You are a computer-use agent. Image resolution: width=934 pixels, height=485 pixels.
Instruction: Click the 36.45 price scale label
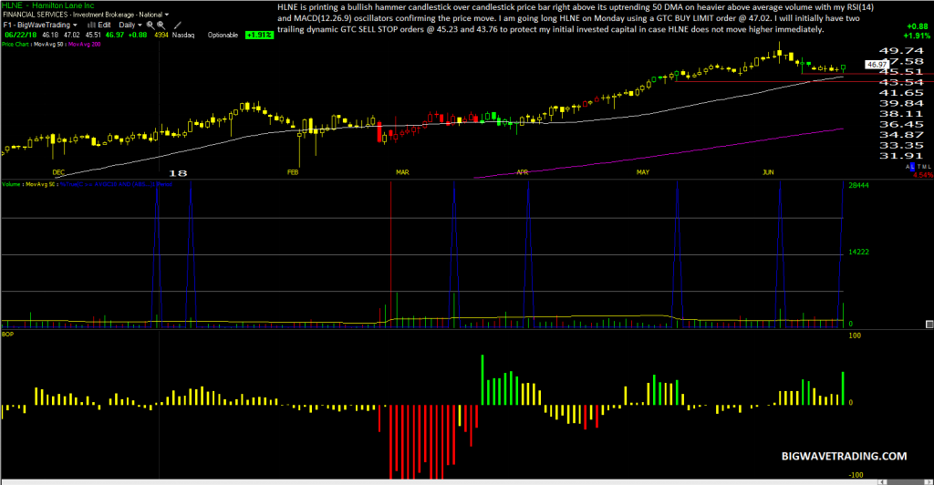tap(901, 124)
